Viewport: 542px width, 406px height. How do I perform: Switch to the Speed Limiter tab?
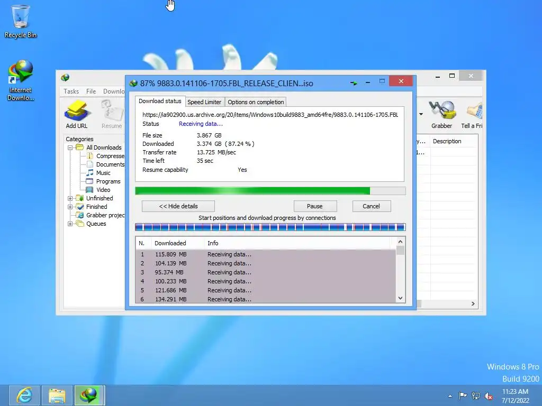pos(204,102)
